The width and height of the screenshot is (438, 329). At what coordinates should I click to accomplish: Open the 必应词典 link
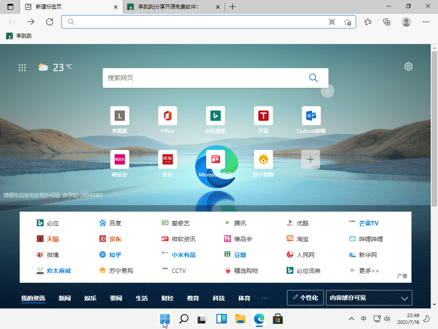[x=303, y=271]
